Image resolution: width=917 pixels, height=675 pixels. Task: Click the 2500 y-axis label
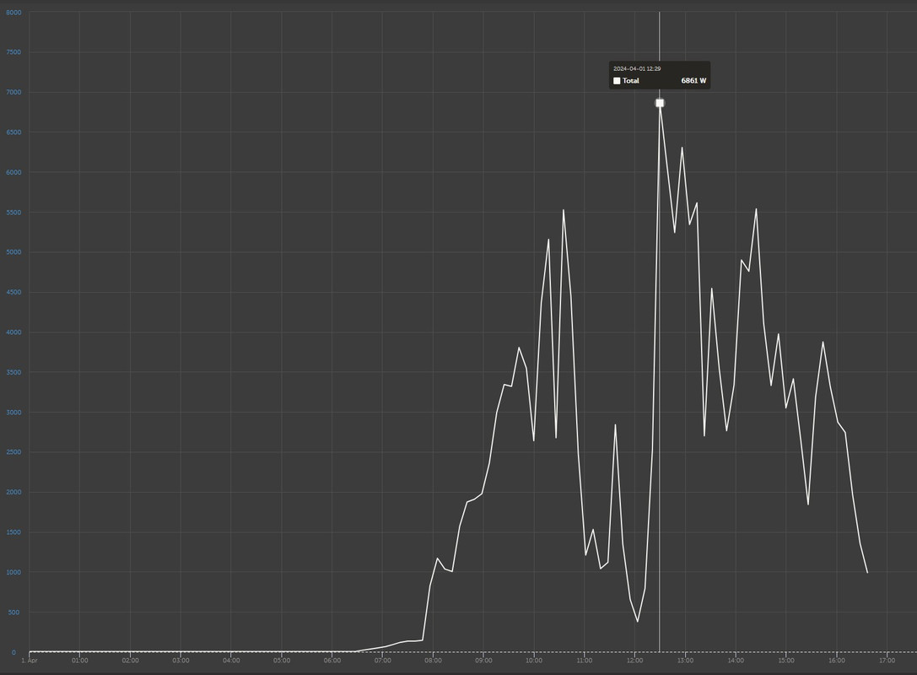click(x=13, y=452)
